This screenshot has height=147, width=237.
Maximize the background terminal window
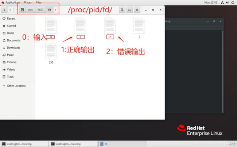pyautogui.click(x=214, y=21)
